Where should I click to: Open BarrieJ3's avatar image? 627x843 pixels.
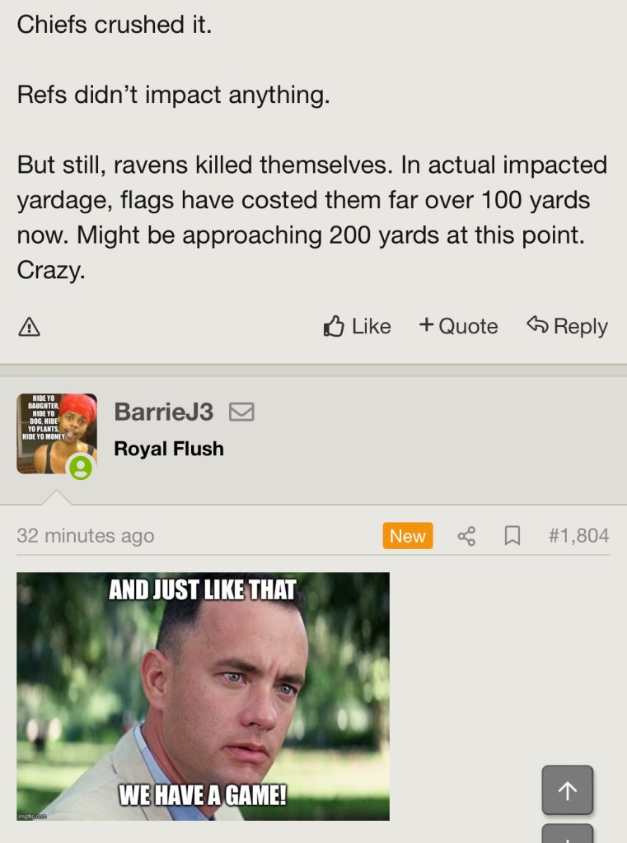(x=57, y=433)
